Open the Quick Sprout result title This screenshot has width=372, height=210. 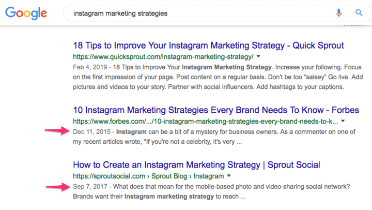[x=208, y=46]
